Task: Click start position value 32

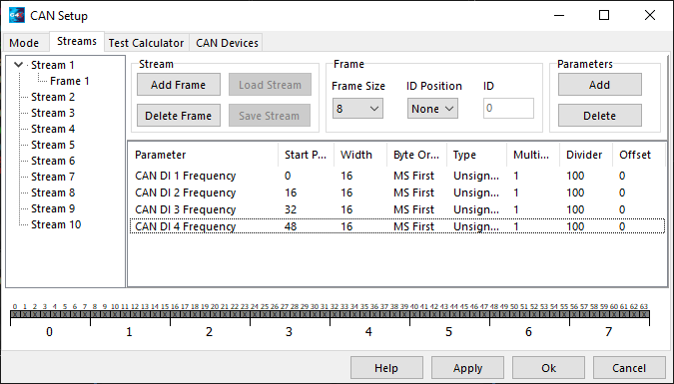Action: (x=291, y=209)
